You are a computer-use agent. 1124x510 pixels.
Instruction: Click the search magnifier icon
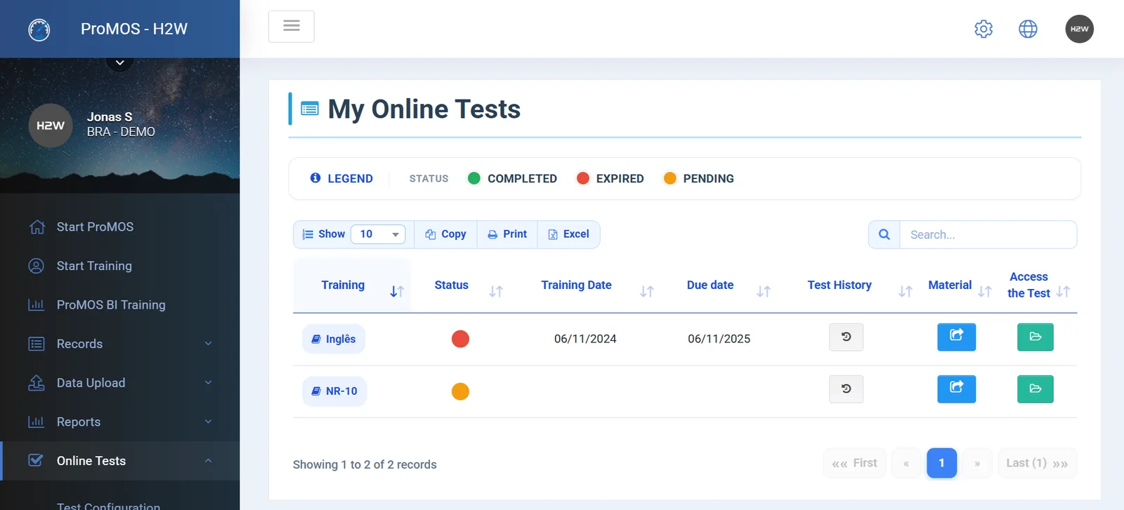click(884, 234)
